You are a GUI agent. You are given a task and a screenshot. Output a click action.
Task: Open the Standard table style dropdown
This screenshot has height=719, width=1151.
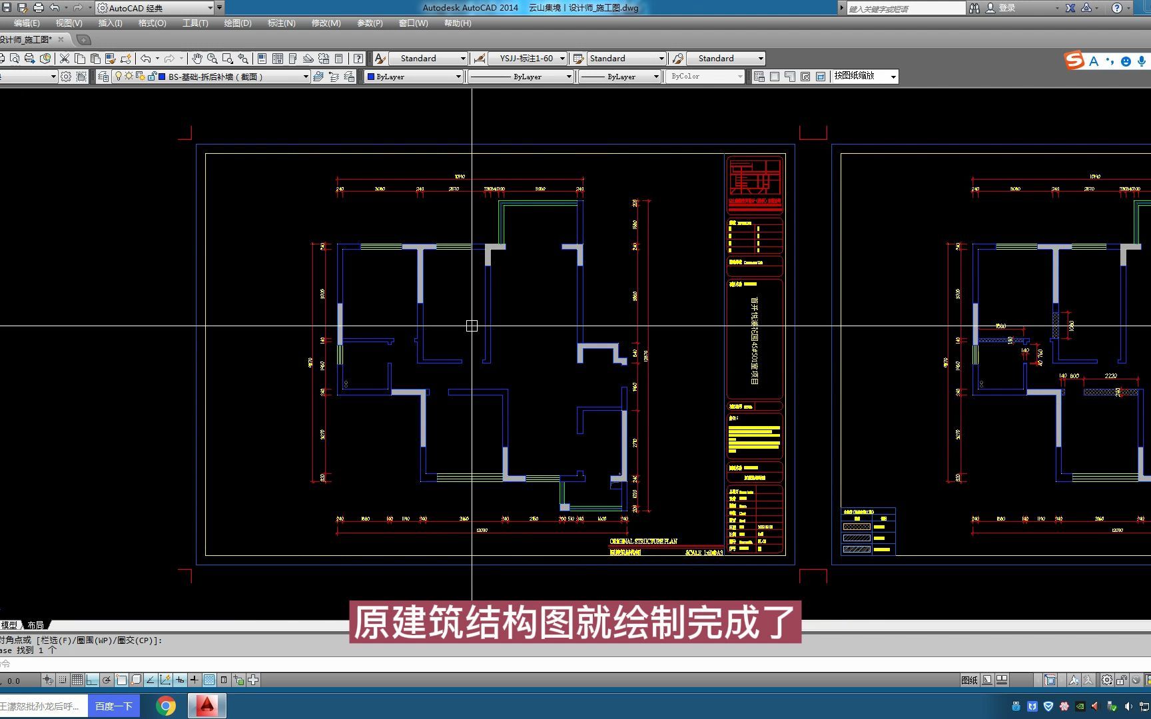626,59
